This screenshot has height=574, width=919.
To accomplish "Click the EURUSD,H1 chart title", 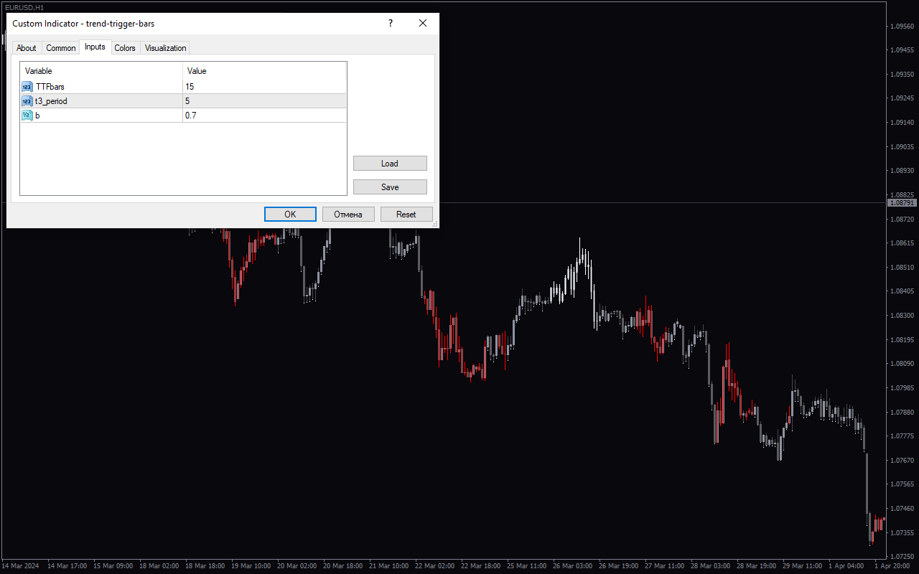I will (23, 6).
